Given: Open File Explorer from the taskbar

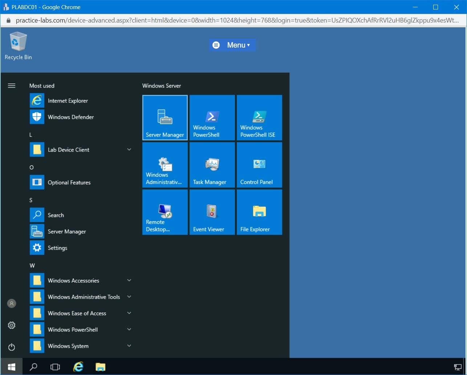Looking at the screenshot, I should point(100,367).
